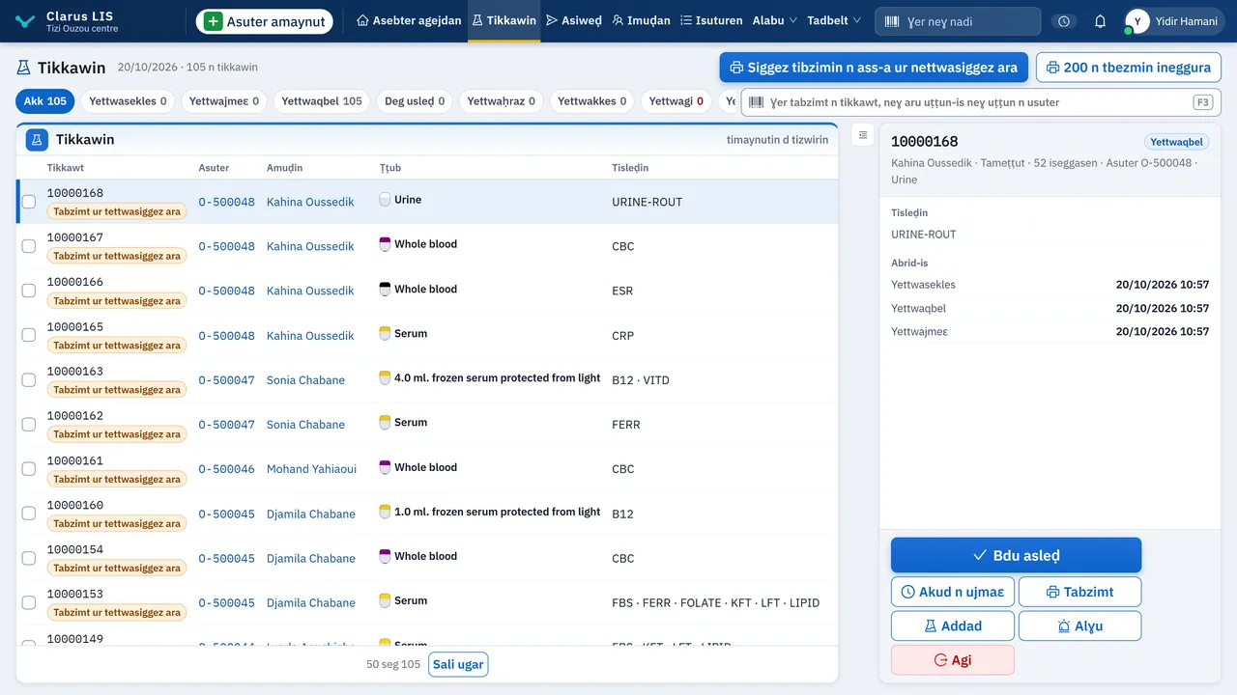Open the recent history clock icon
The height and width of the screenshot is (695, 1237).
coord(1064,21)
